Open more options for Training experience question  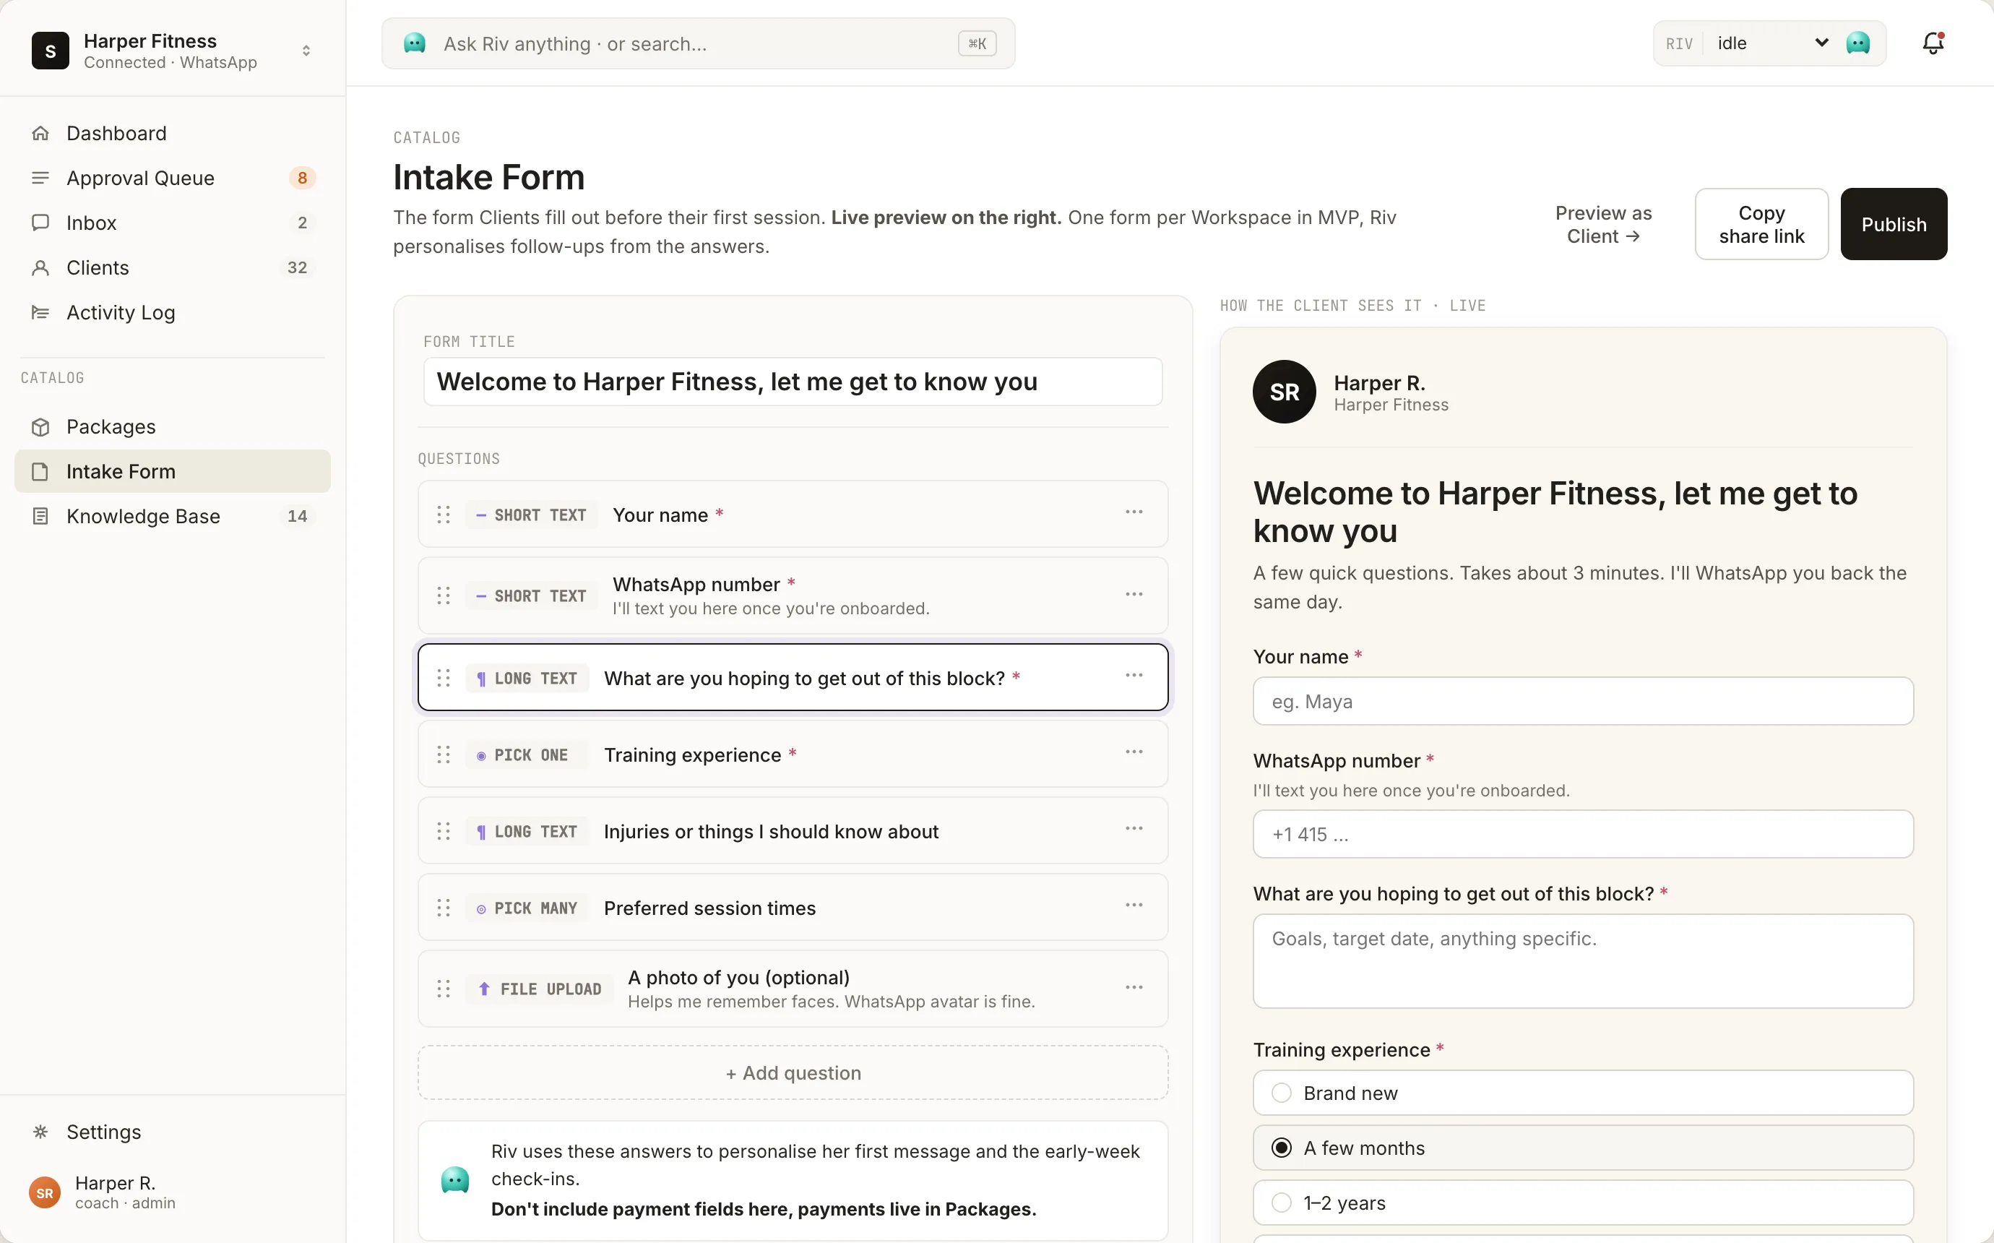1134,752
